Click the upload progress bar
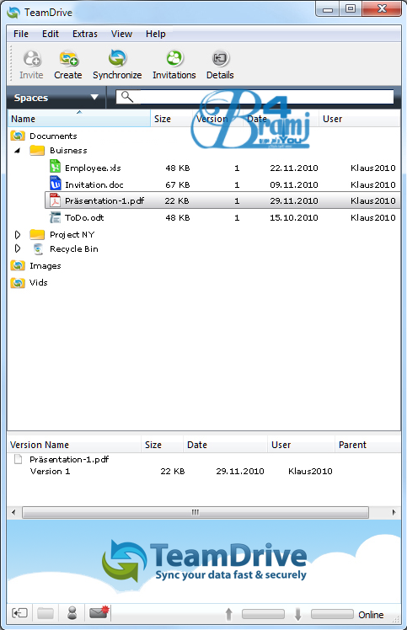Image resolution: width=407 pixels, height=630 pixels. pyautogui.click(x=263, y=614)
